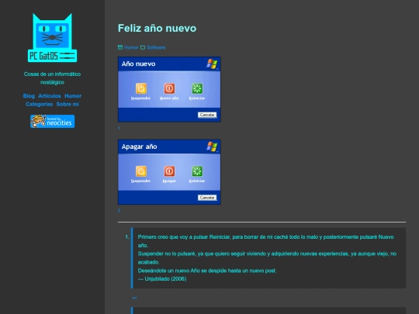Click the folder icon beside Software
The height and width of the screenshot is (314, 419).
coord(143,47)
